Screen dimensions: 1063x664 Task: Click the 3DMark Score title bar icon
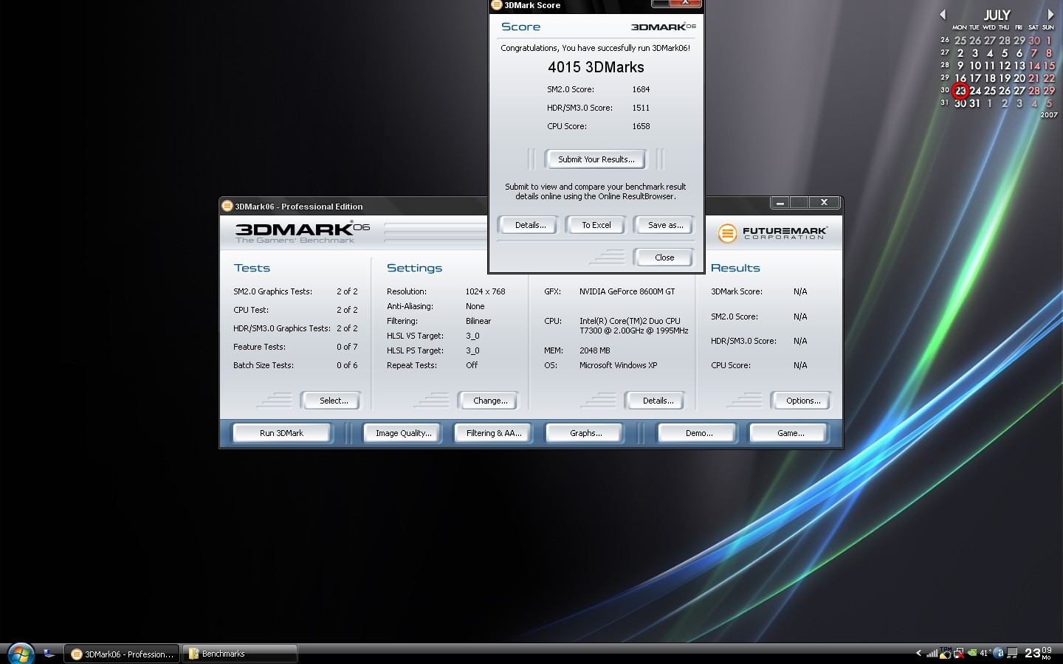click(497, 5)
